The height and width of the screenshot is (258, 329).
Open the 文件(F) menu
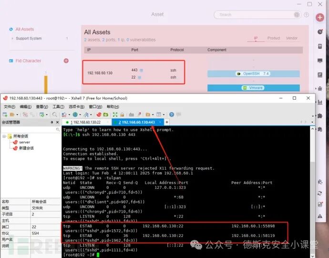pyautogui.click(x=10, y=107)
